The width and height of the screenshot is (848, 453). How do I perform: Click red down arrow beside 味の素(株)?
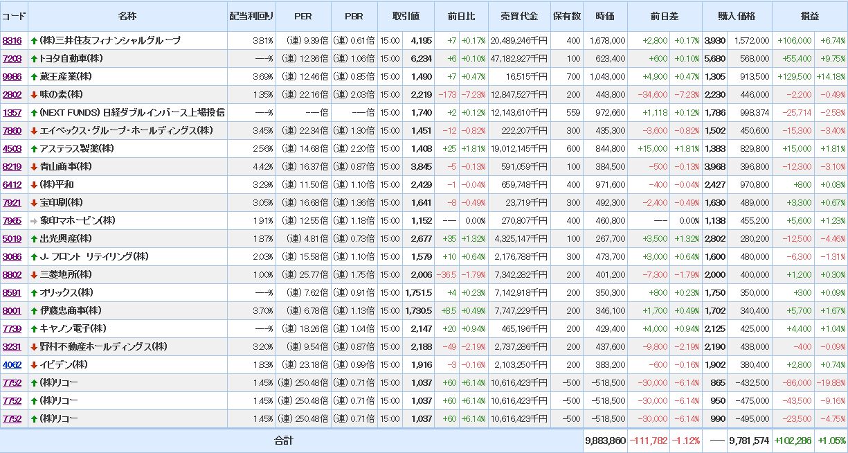coord(34,95)
